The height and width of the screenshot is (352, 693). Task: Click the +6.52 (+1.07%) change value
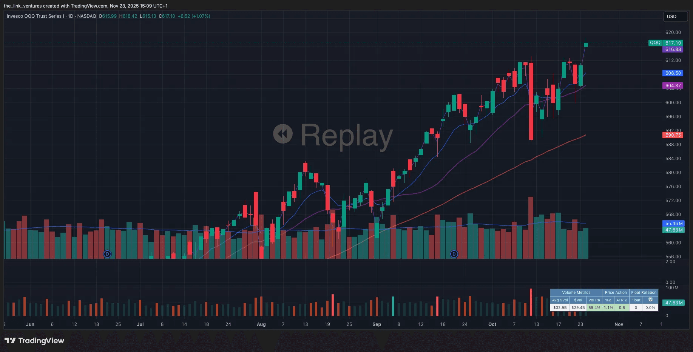[194, 16]
